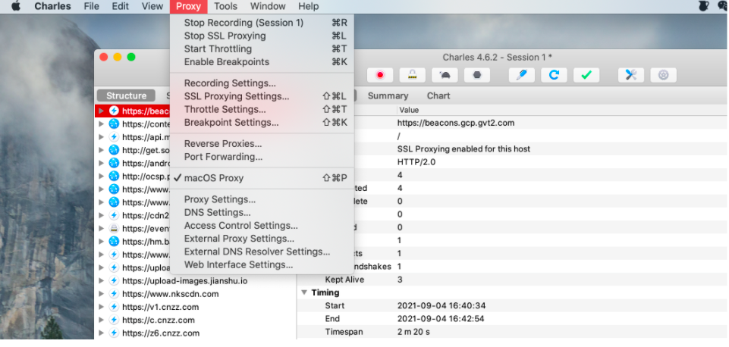729x347 pixels.
Task: Open Proxy Settings... menu item
Action: point(262,199)
